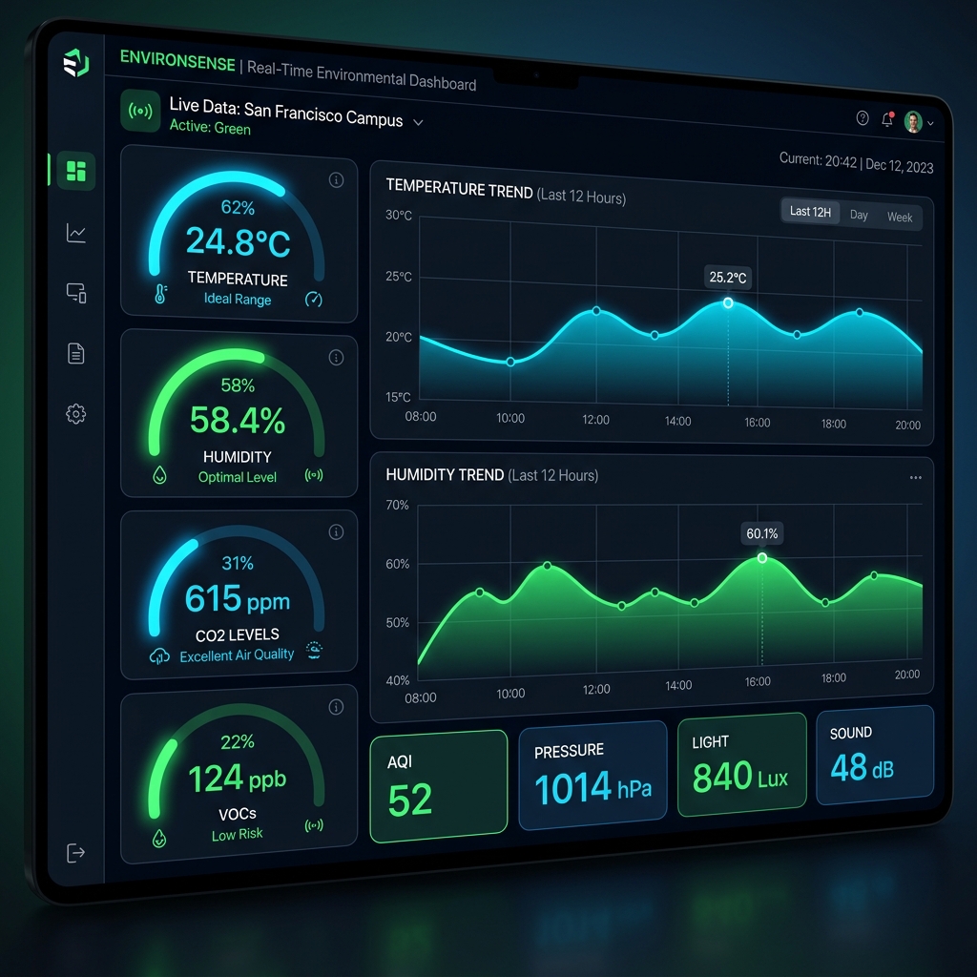Open the dashboard grid icon in sidebar
This screenshot has height=977, width=977.
[76, 171]
